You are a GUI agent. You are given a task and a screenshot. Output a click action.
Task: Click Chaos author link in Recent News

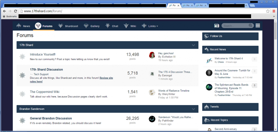point(220,62)
